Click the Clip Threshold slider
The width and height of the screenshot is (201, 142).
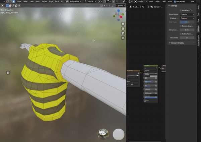(187, 22)
